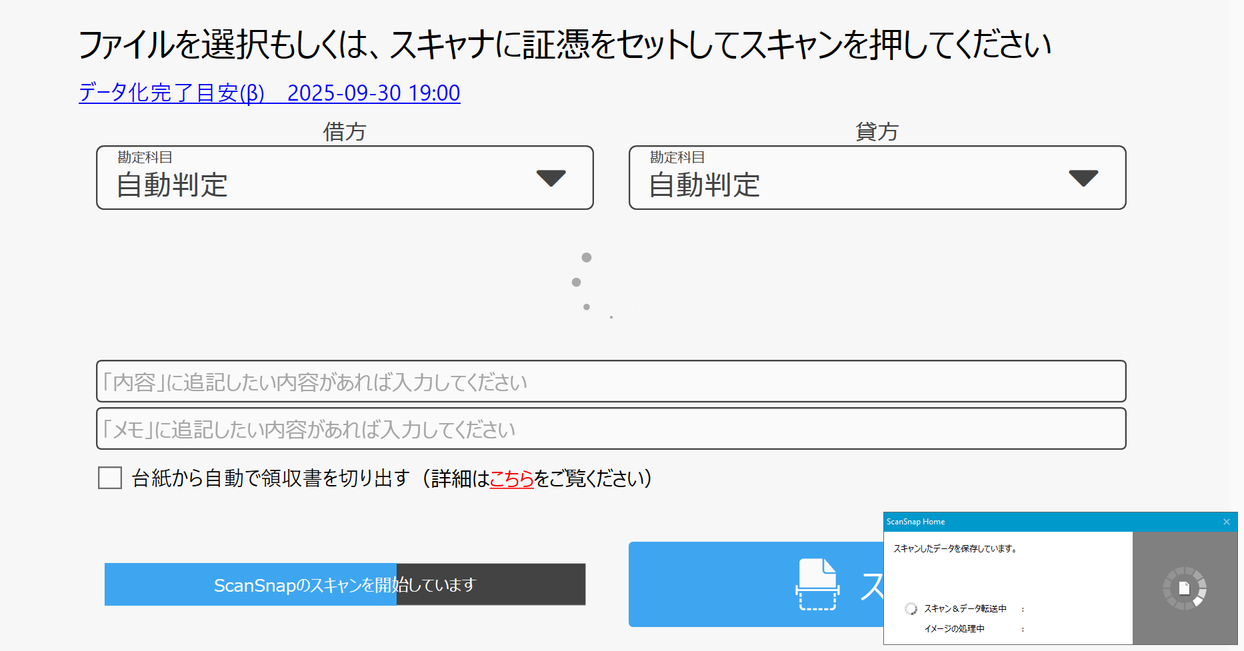1244x651 pixels.
Task: Close the ScanSnap Home popup
Action: click(x=1226, y=522)
